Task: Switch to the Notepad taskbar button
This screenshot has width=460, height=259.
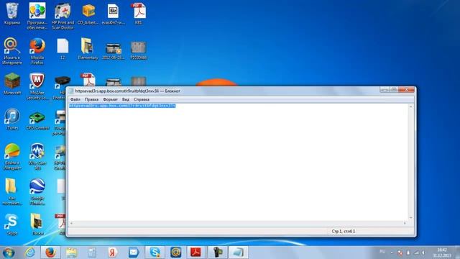Action: coord(238,253)
